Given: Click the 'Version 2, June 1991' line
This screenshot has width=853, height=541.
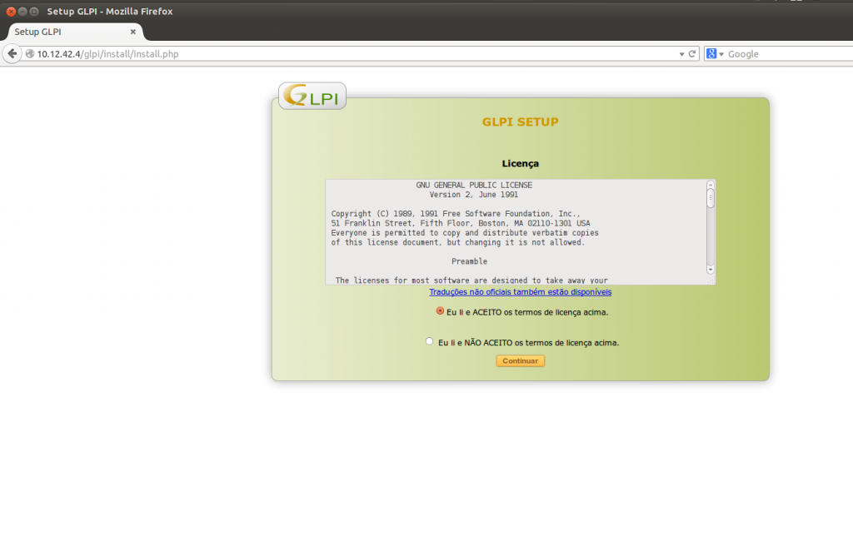Looking at the screenshot, I should click(x=474, y=195).
